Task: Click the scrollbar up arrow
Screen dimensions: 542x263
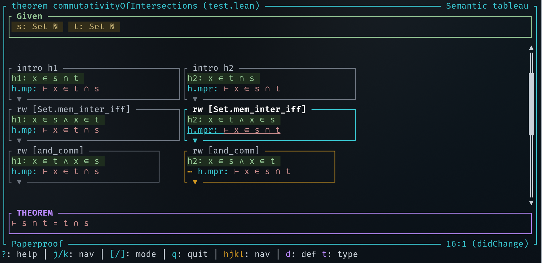Action: 531,48
